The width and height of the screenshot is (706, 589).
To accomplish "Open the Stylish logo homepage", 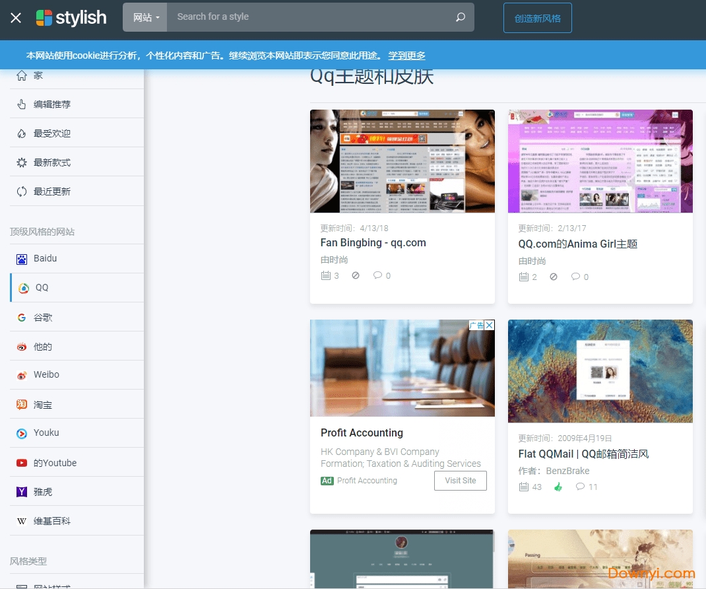I will pos(71,18).
